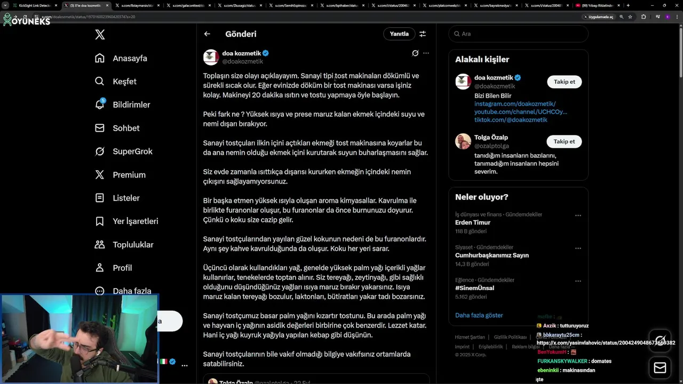Follow Tolga Özalp with Takip et

(x=564, y=141)
